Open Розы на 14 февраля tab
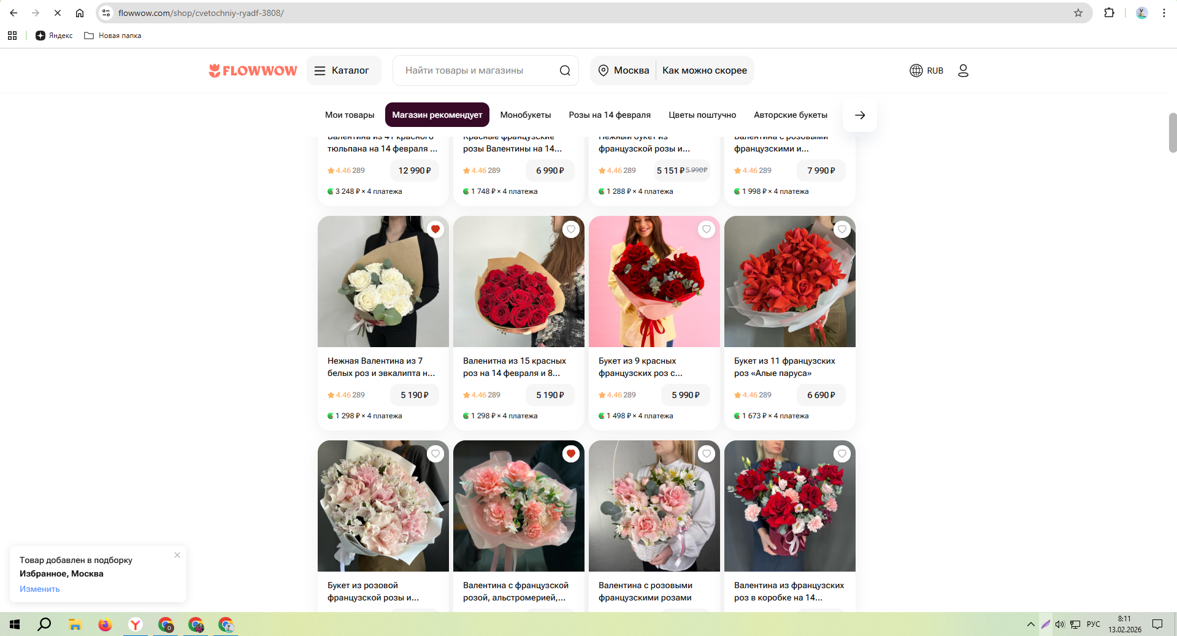This screenshot has height=636, width=1177. [x=610, y=115]
